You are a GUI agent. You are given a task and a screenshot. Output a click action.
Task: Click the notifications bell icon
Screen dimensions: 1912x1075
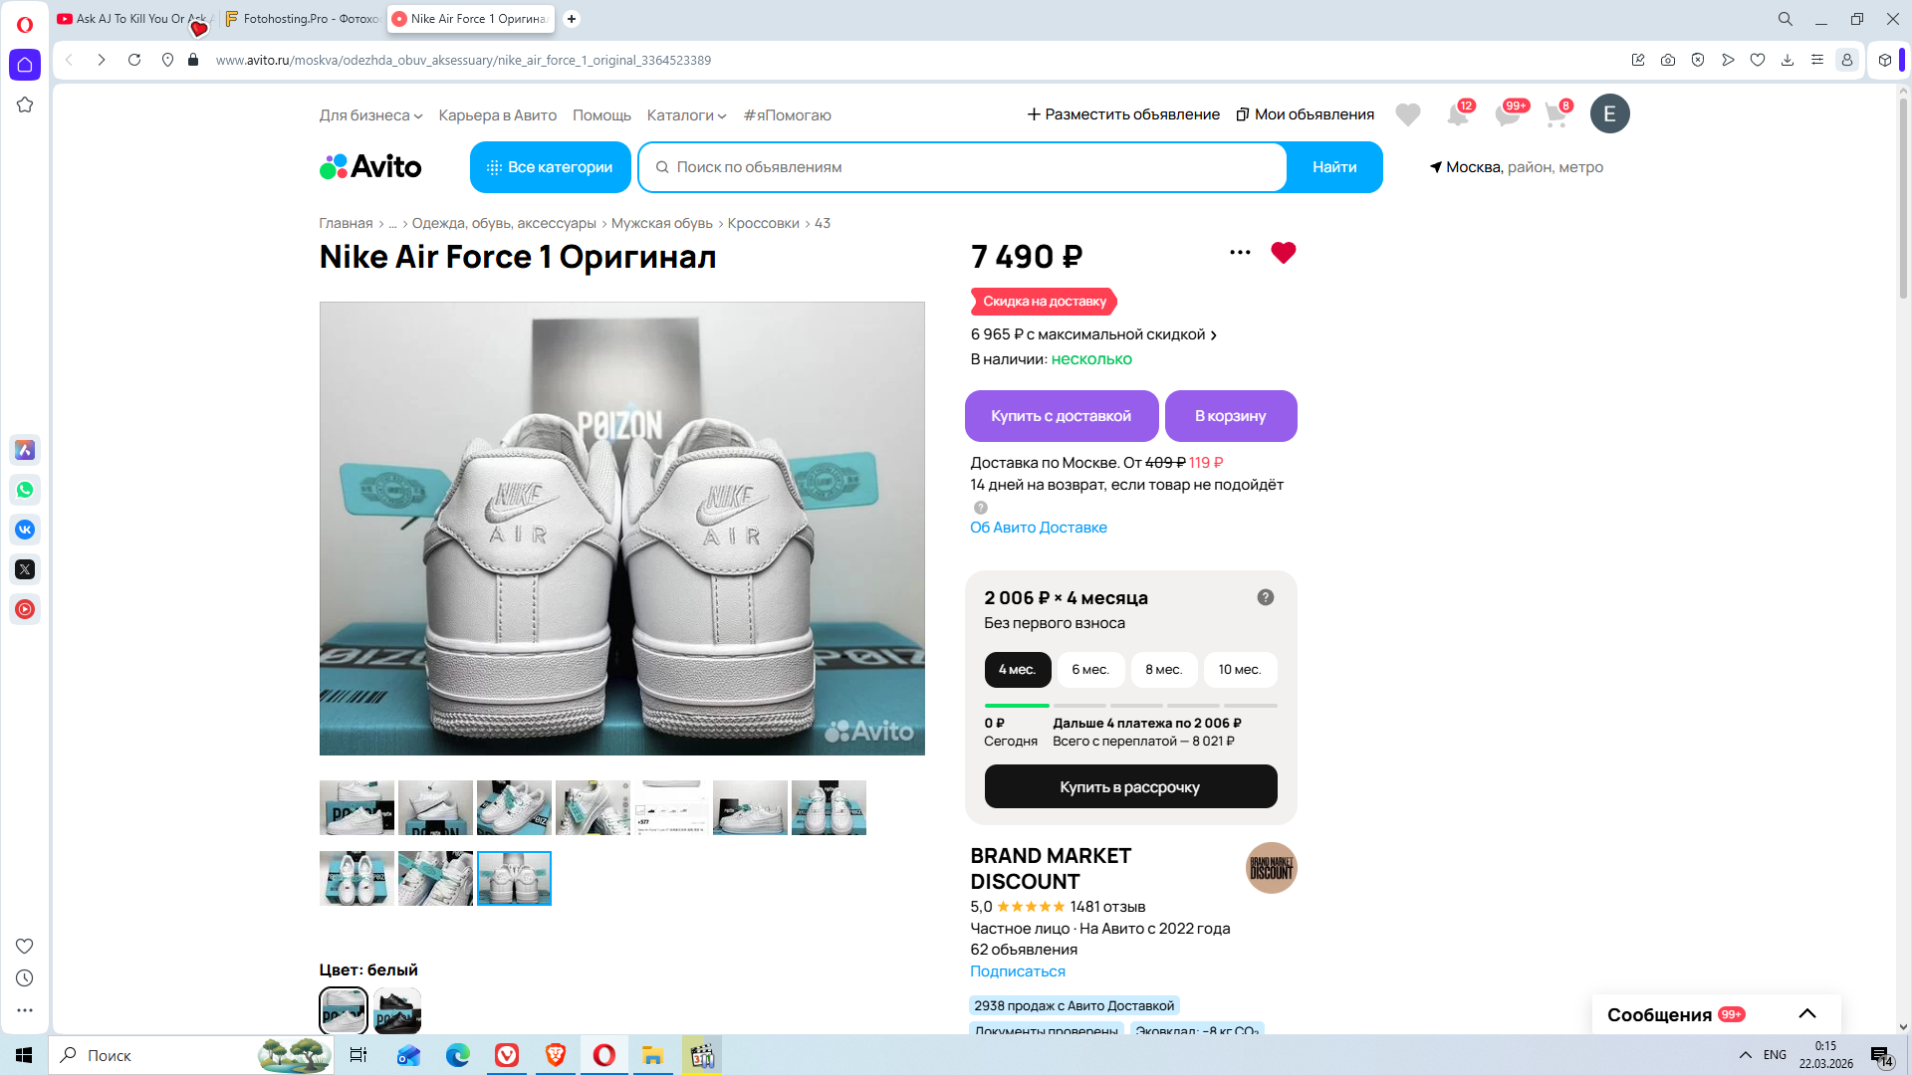click(x=1457, y=115)
